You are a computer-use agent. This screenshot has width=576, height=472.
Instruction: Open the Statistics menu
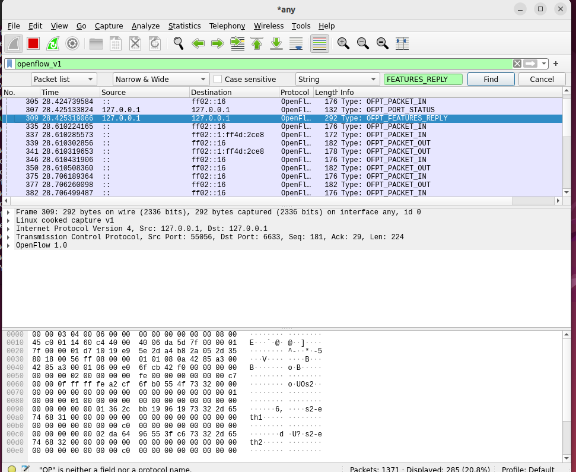click(184, 26)
